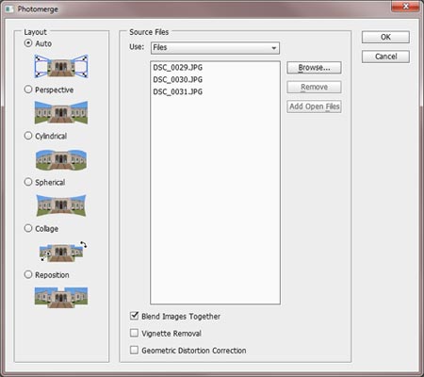This screenshot has height=377, width=424.
Task: Click the Browse... button
Action: point(314,68)
